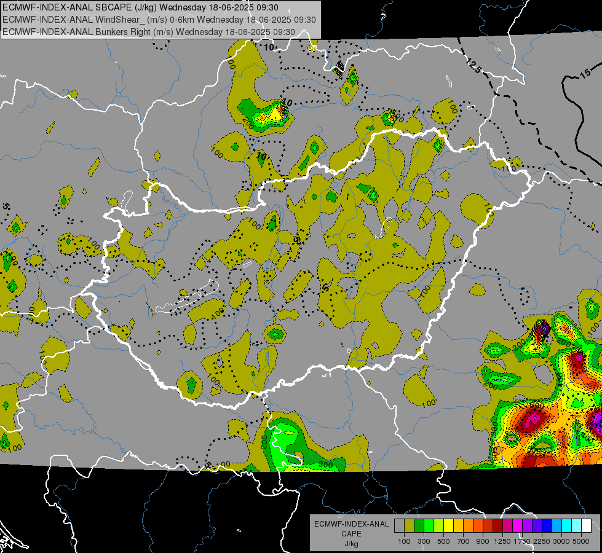Click the legend title ECMWF-INDEX-ANAL
Screen dimensions: 602x553
point(352,524)
